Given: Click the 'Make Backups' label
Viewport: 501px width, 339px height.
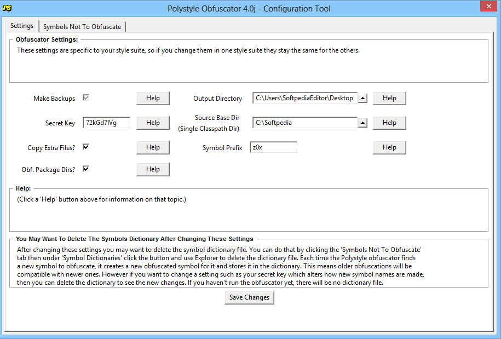Looking at the screenshot, I should pos(54,99).
